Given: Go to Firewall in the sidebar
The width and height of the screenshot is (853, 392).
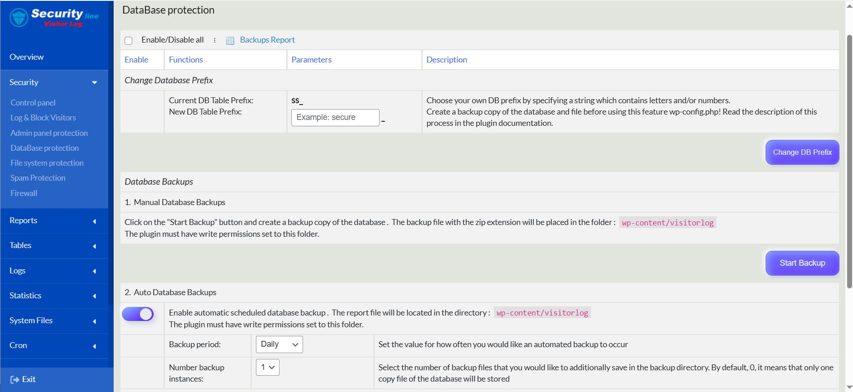Looking at the screenshot, I should [24, 193].
